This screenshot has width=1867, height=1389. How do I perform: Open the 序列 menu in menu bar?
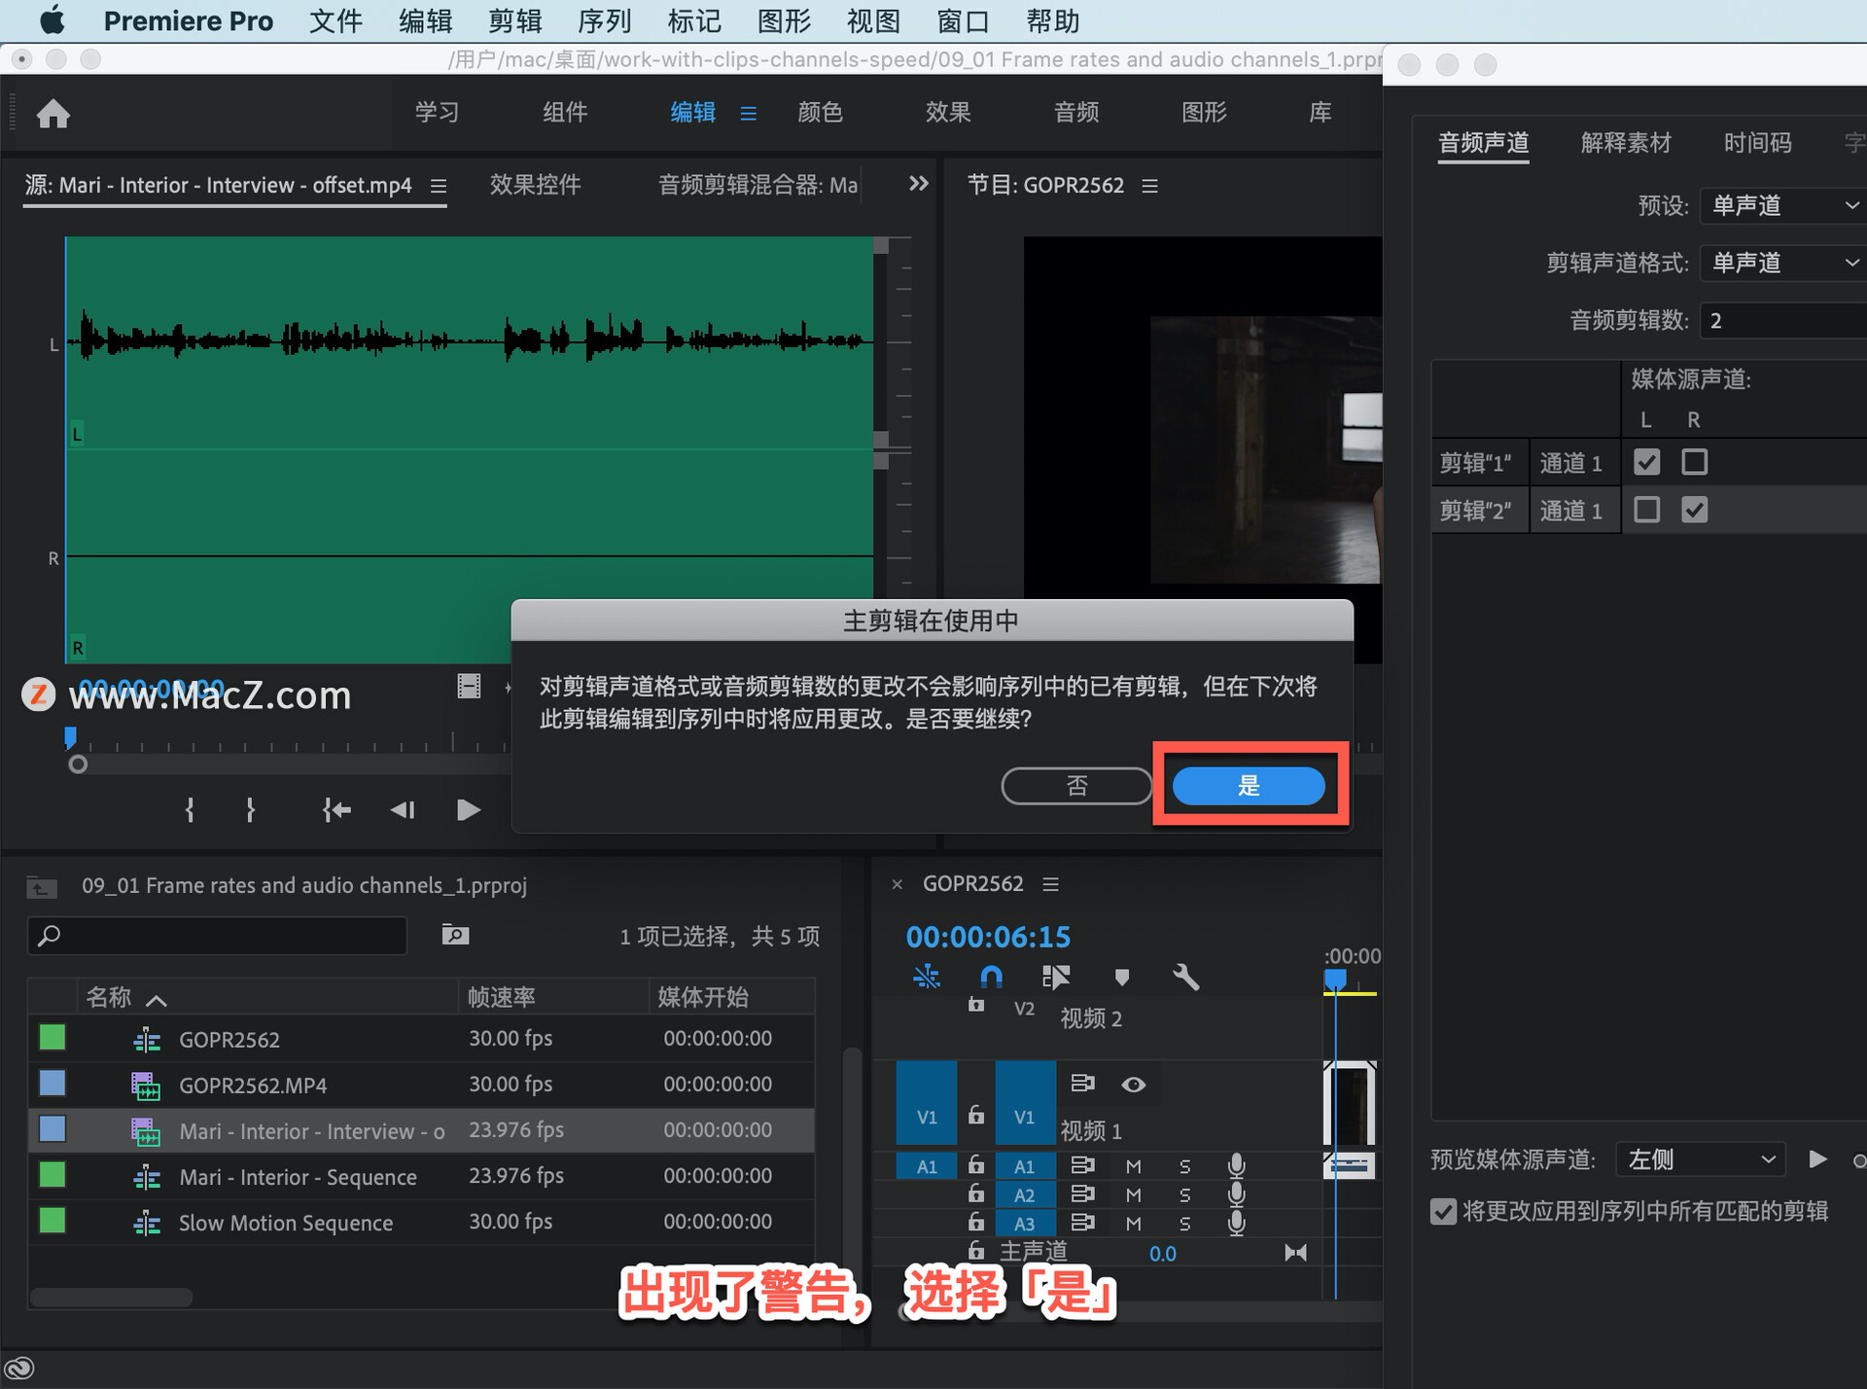pyautogui.click(x=604, y=20)
